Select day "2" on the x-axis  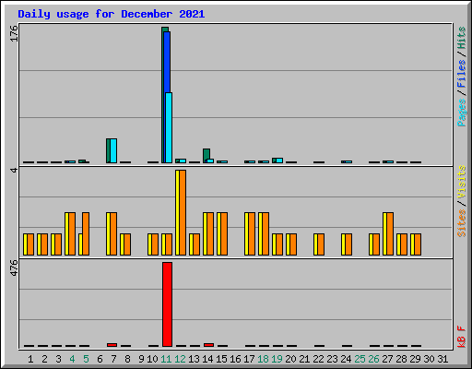point(44,359)
